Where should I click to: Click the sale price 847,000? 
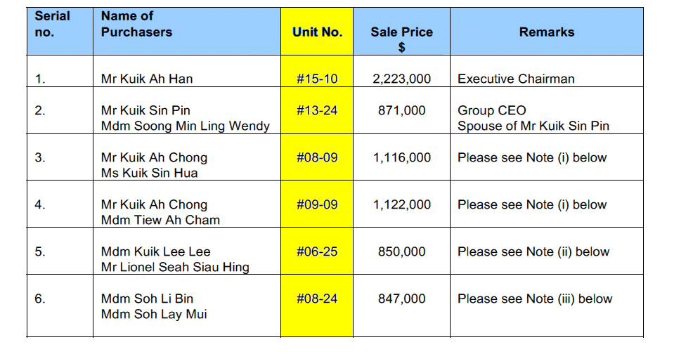(402, 299)
